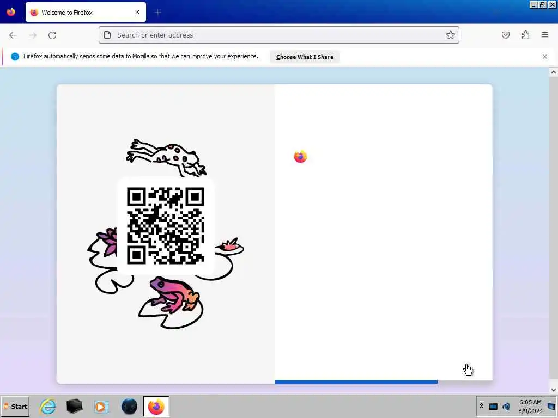Viewport: 558px width, 418px height.
Task: Minimize the Firefox window
Action: tap(533, 4)
